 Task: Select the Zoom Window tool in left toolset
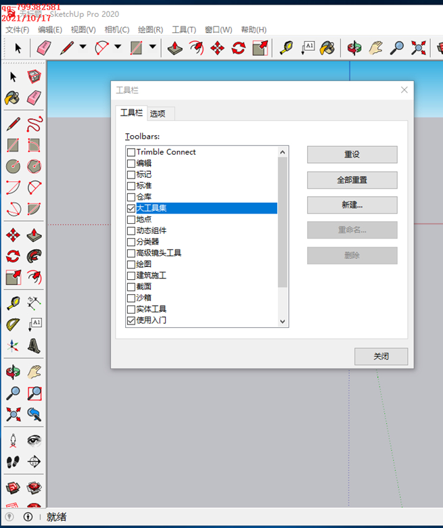(x=34, y=393)
